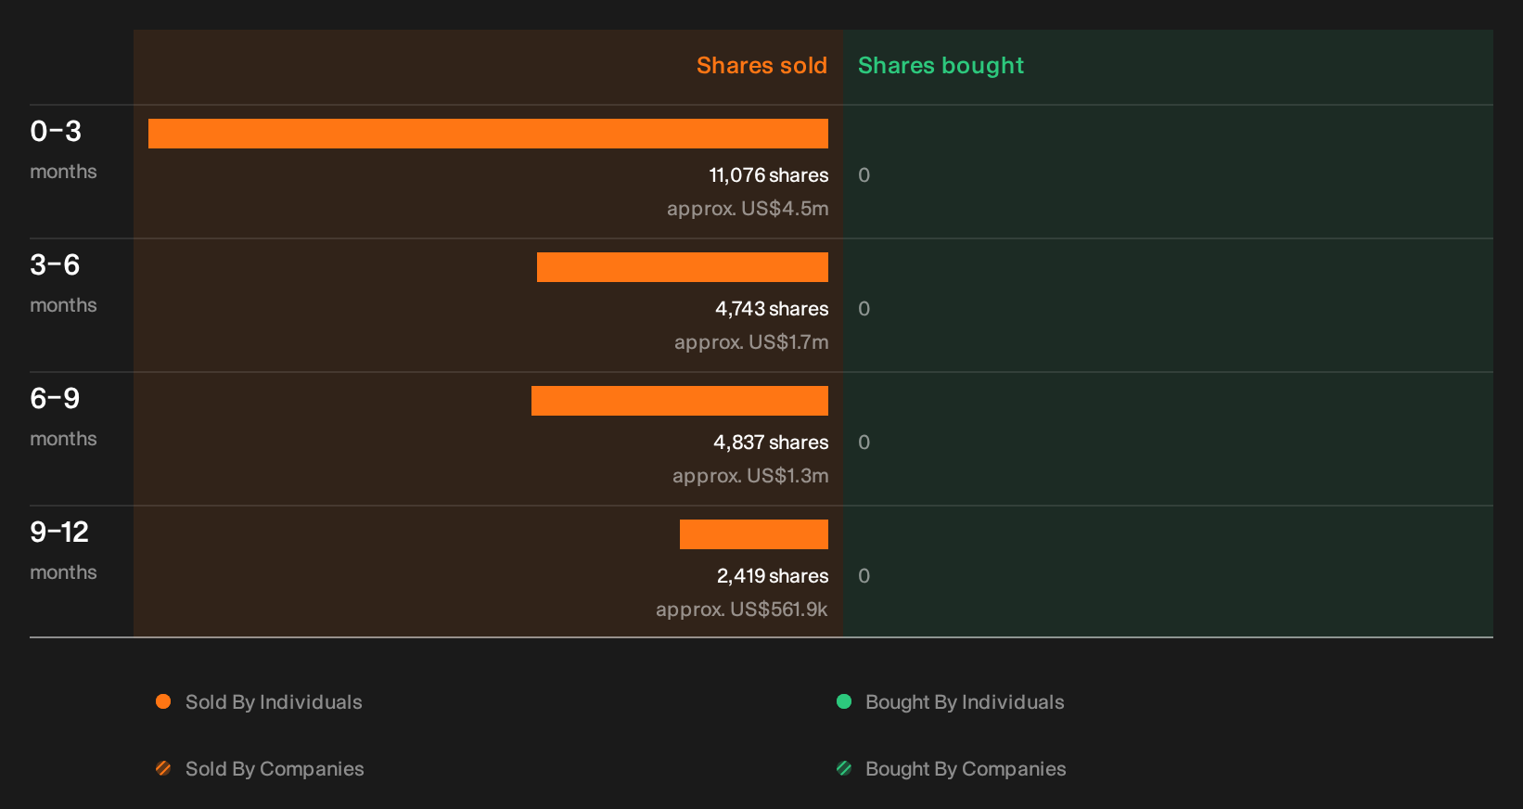1523x809 pixels.
Task: Click the approx. US$4.5m amount
Action: (748, 209)
